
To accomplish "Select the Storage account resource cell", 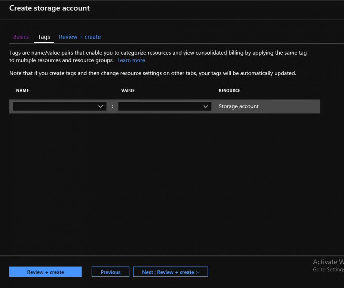I will pos(239,106).
